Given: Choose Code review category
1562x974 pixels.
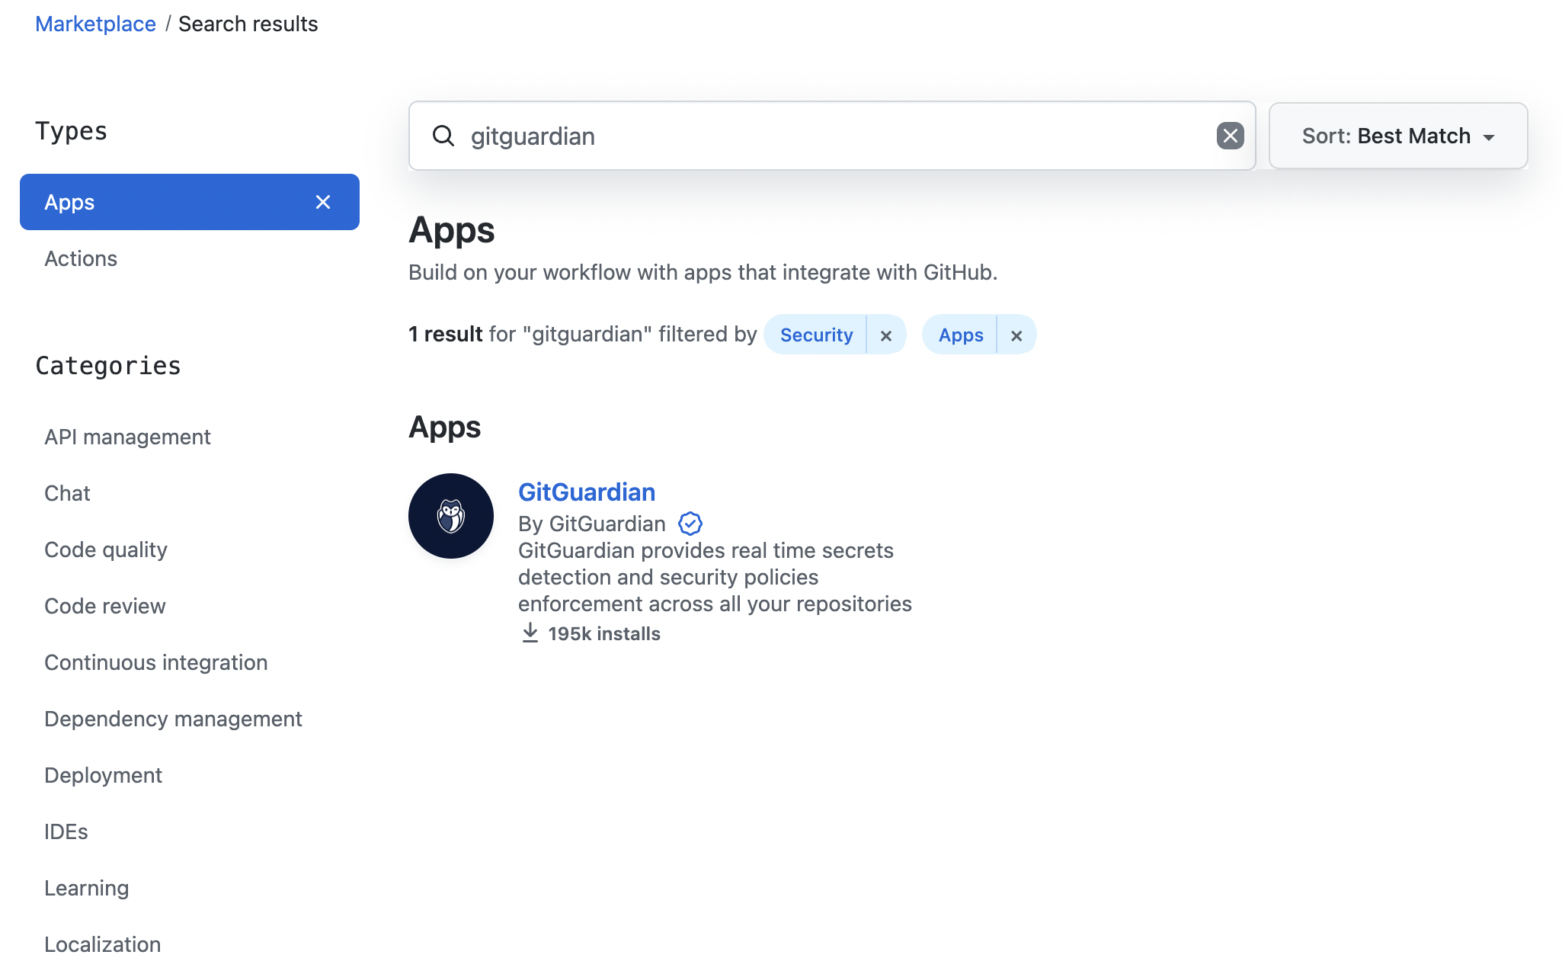Looking at the screenshot, I should (x=105, y=606).
